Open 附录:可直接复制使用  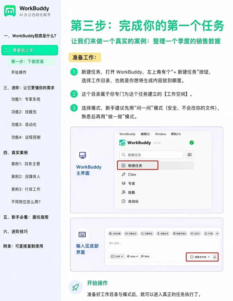coord(23,246)
